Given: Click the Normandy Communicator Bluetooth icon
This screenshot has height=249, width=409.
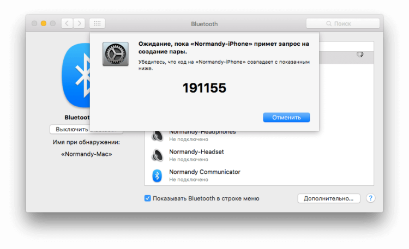Looking at the screenshot, I should [157, 176].
